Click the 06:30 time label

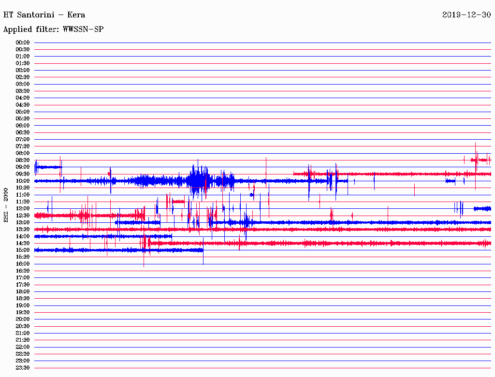pos(23,132)
